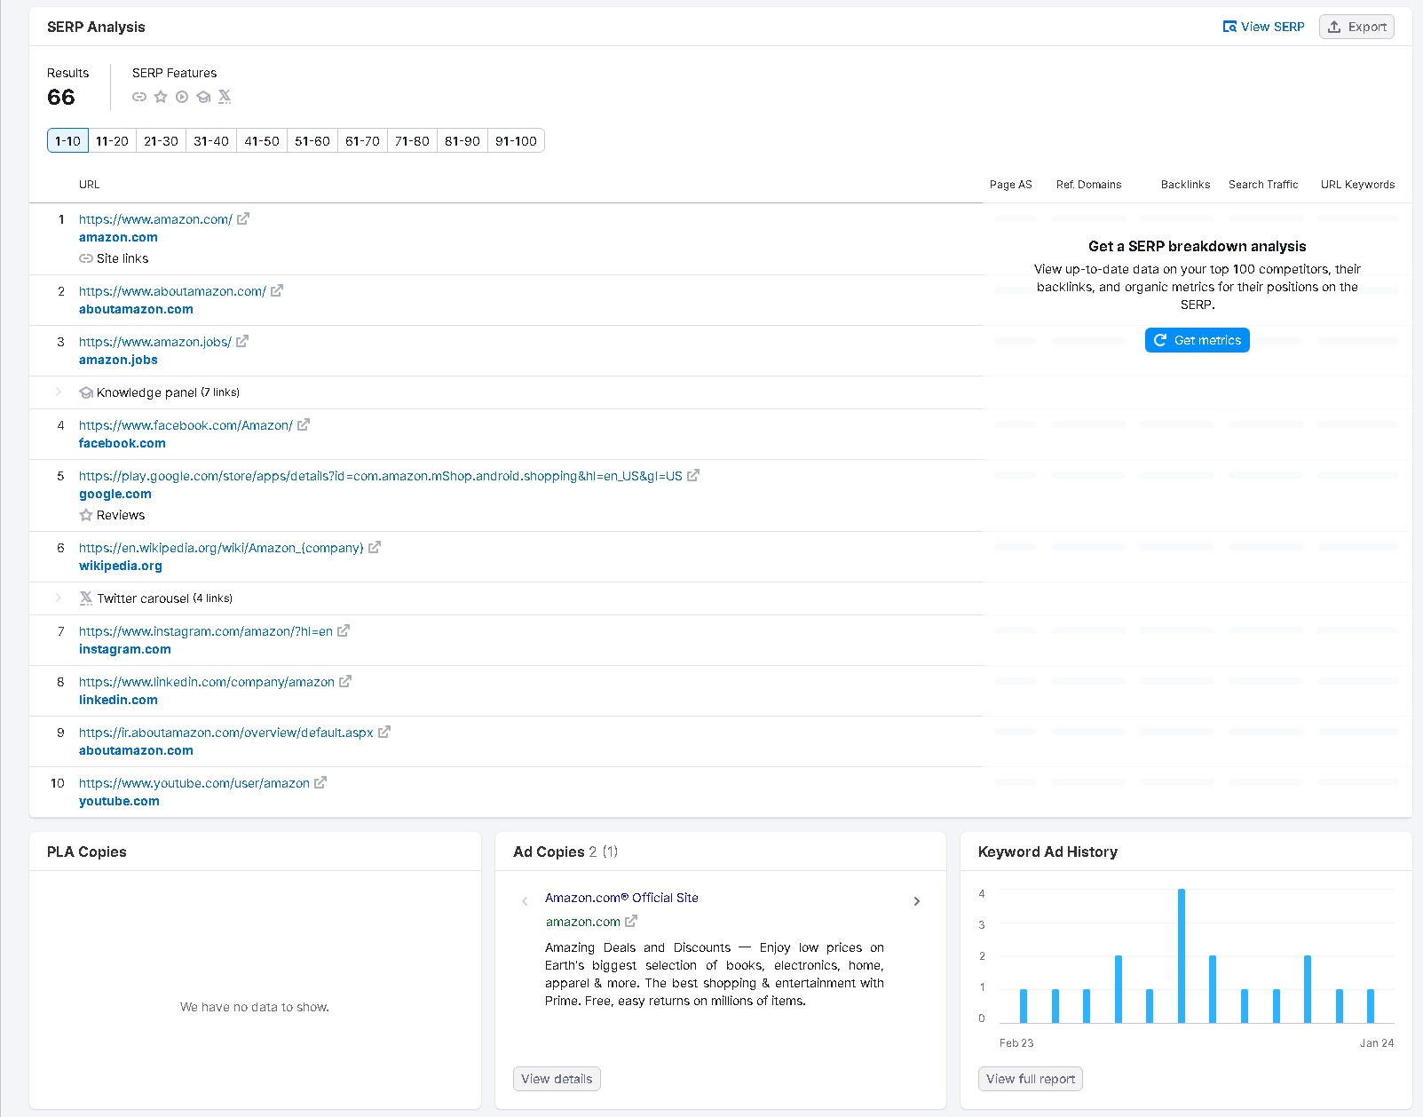The height and width of the screenshot is (1117, 1423).
Task: Open LinkedIn URL external link icon
Action: 345,681
